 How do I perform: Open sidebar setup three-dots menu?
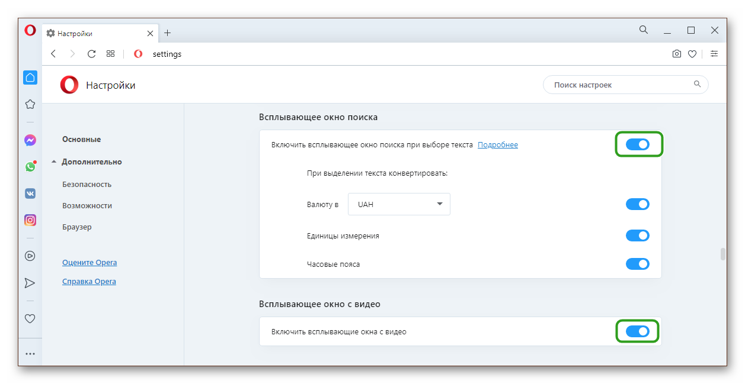tap(30, 354)
